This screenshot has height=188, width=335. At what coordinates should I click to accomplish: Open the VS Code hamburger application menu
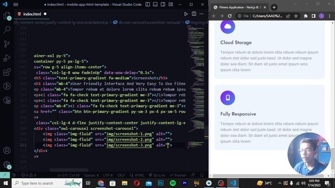coord(16,4)
